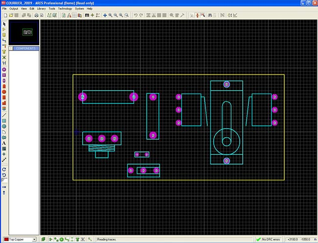Open the View menu
318x243 pixels.
(24, 9)
